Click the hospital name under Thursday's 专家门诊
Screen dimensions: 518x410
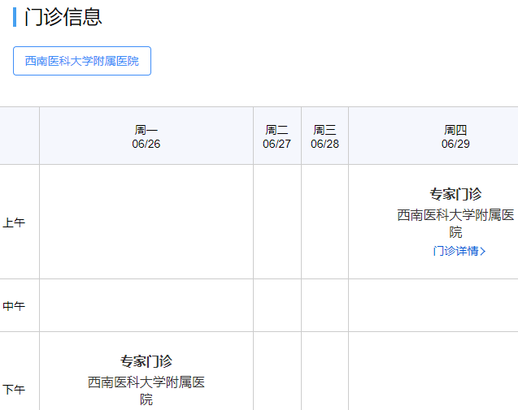click(455, 223)
